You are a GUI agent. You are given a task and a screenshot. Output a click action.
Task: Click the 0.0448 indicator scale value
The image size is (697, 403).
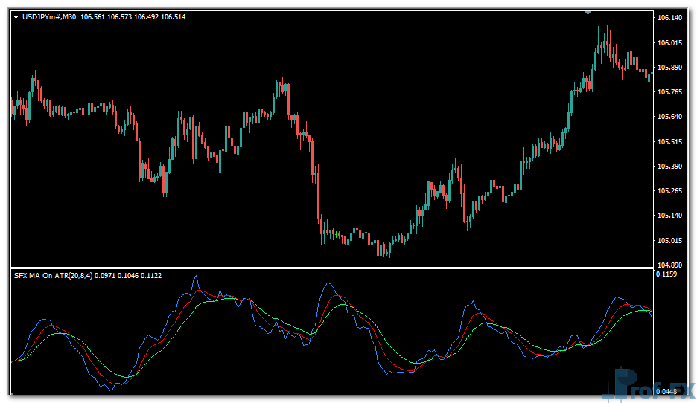point(668,392)
